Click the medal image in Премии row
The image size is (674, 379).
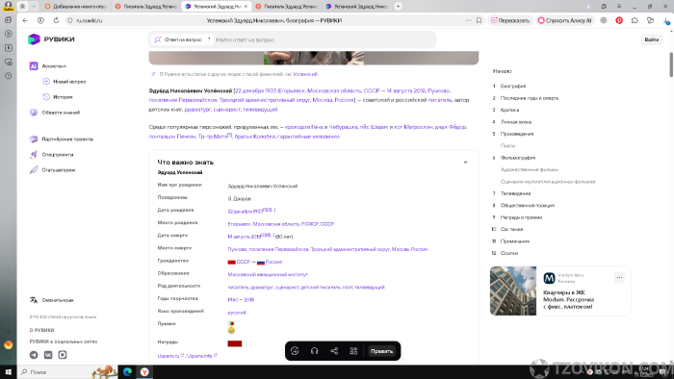[231, 327]
